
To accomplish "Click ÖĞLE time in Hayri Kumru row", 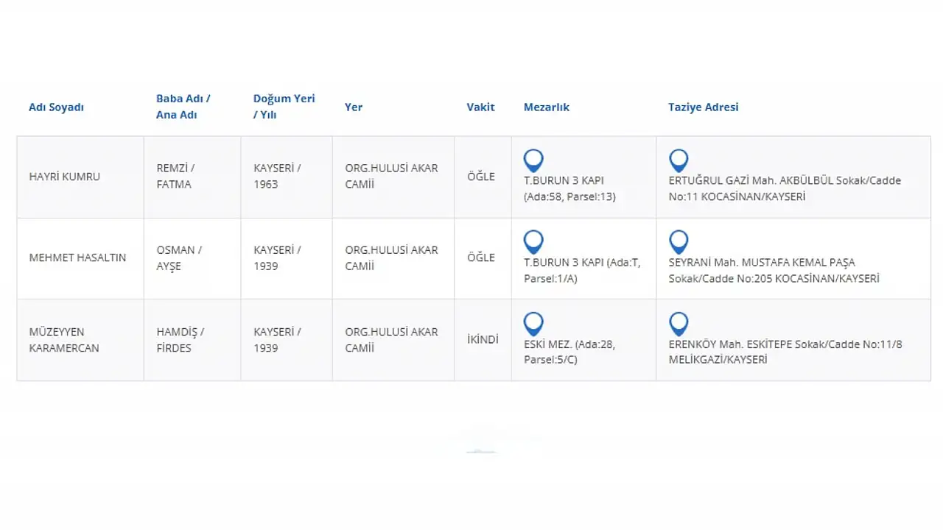I will (481, 177).
